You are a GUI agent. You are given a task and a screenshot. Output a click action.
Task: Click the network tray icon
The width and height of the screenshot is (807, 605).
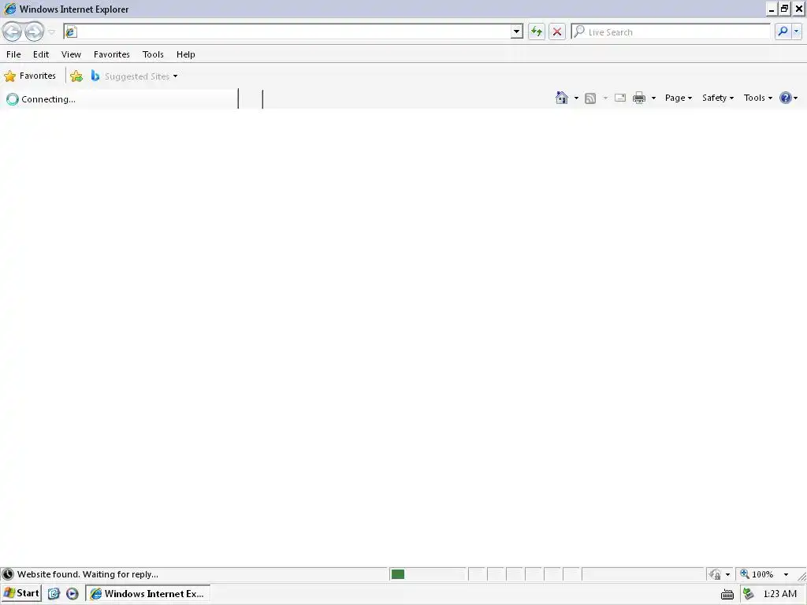point(749,594)
